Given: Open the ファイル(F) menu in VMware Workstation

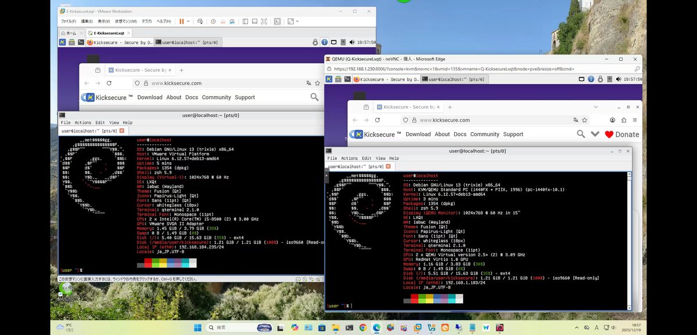Looking at the screenshot, I should click(x=68, y=21).
